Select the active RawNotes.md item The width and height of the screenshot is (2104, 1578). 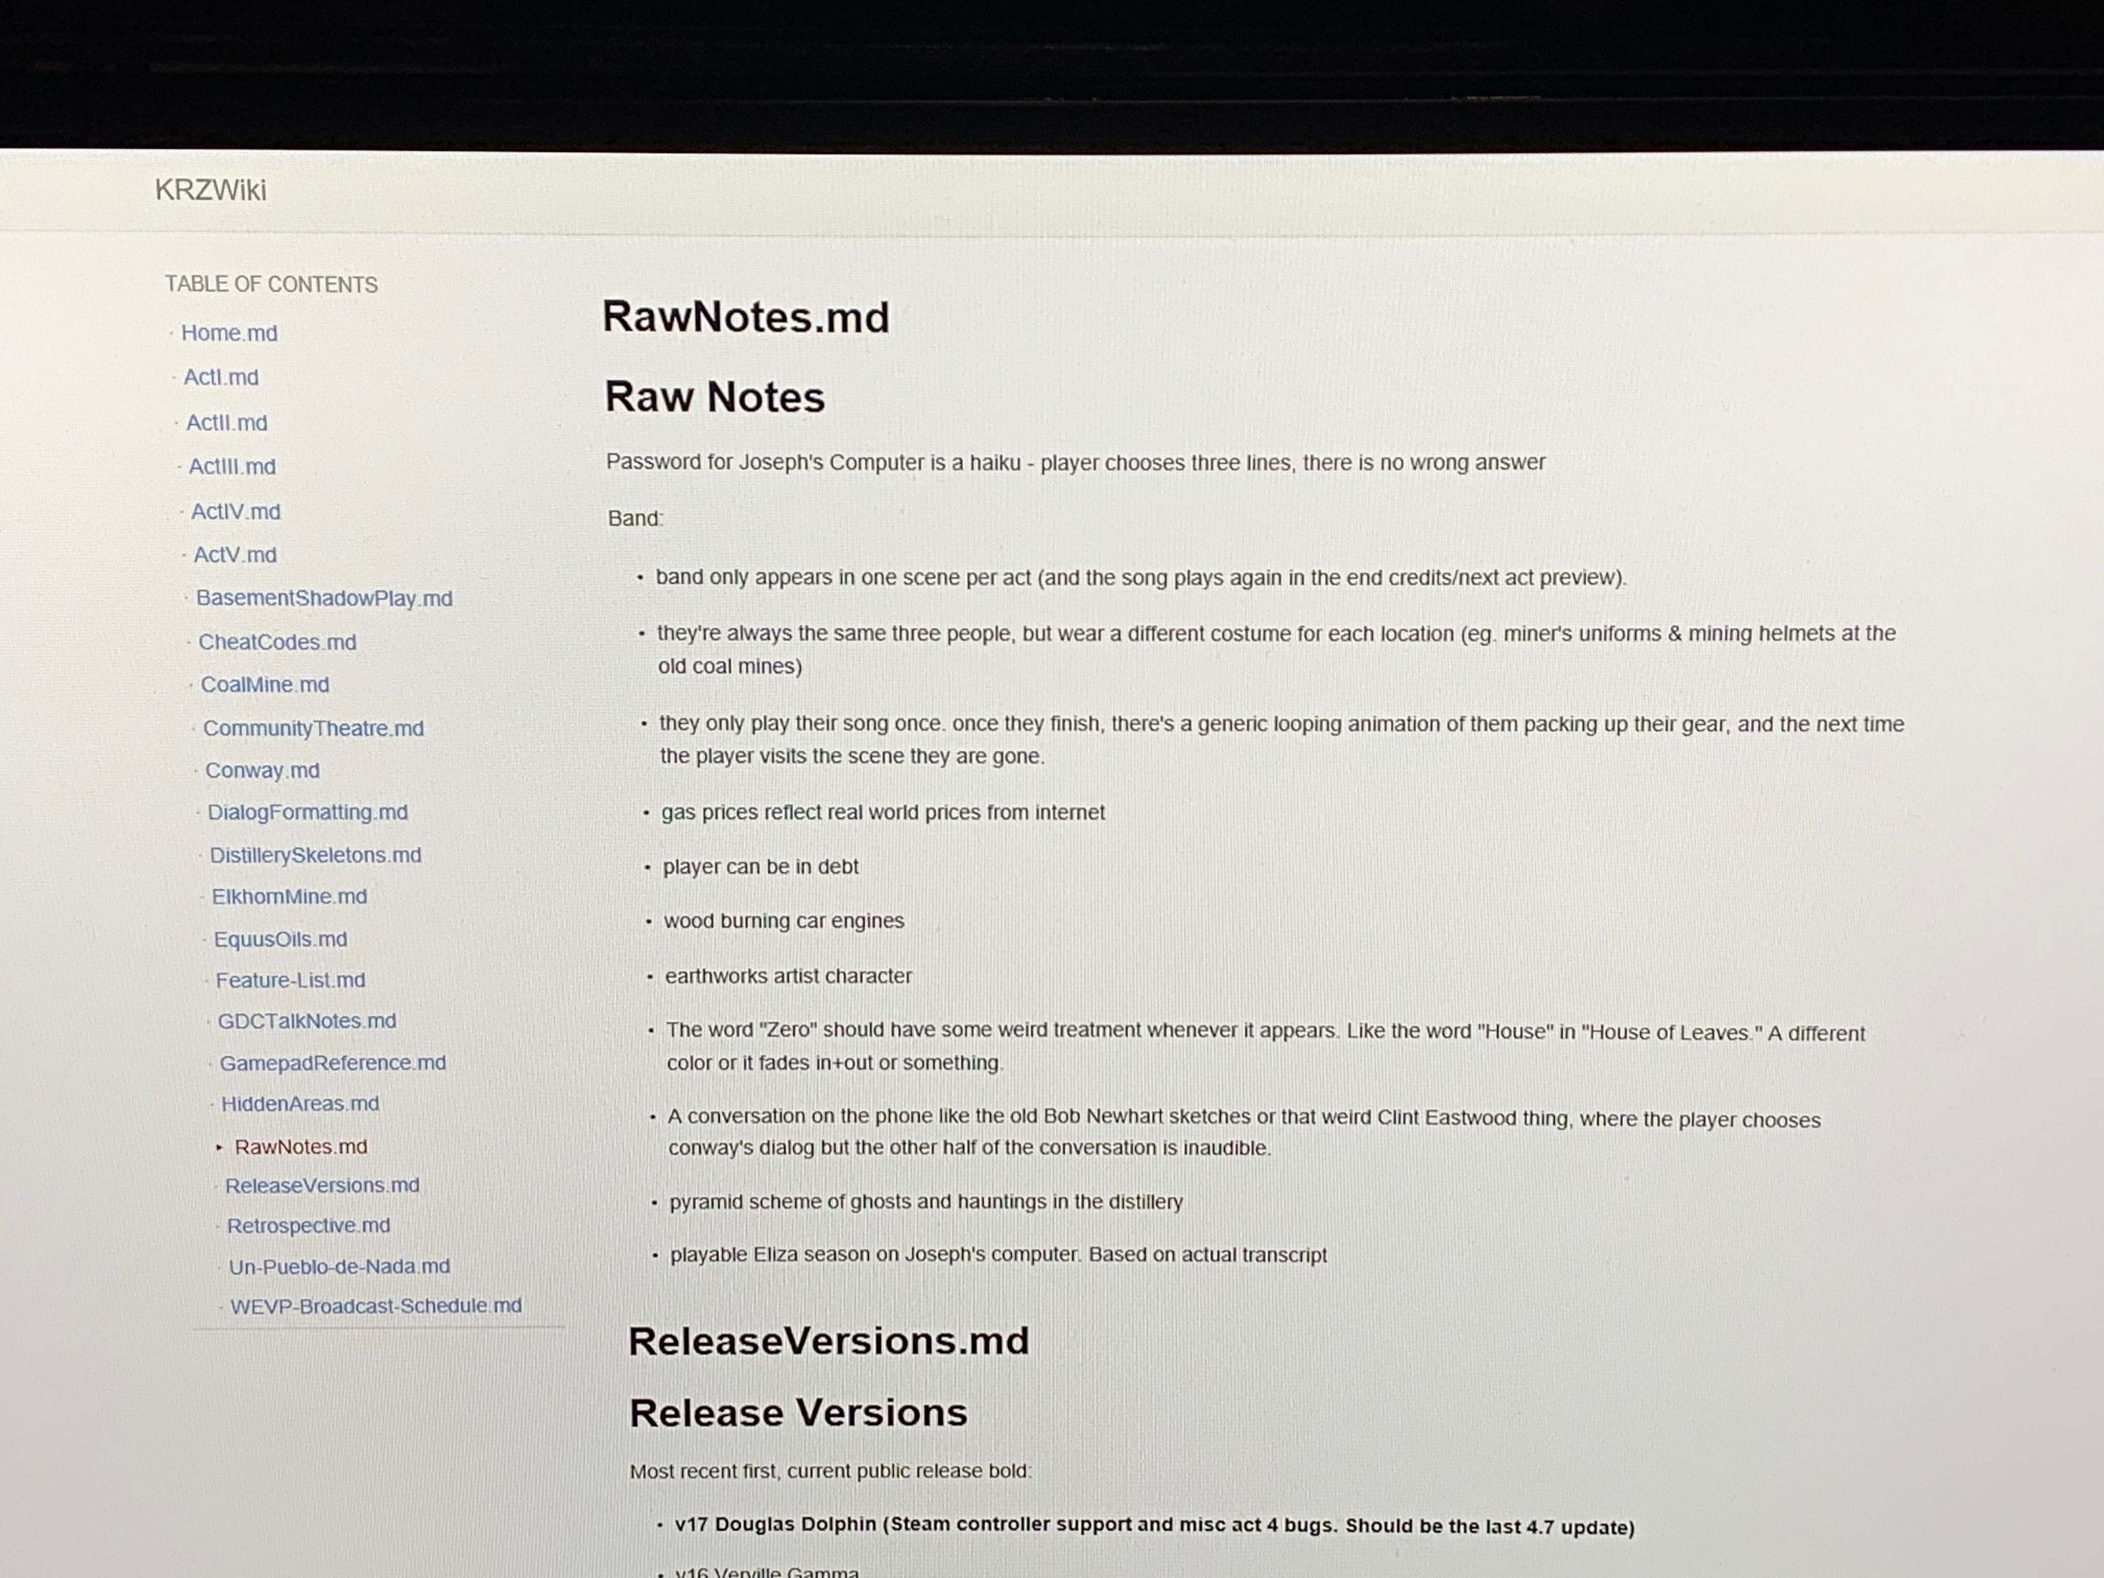(x=301, y=1147)
